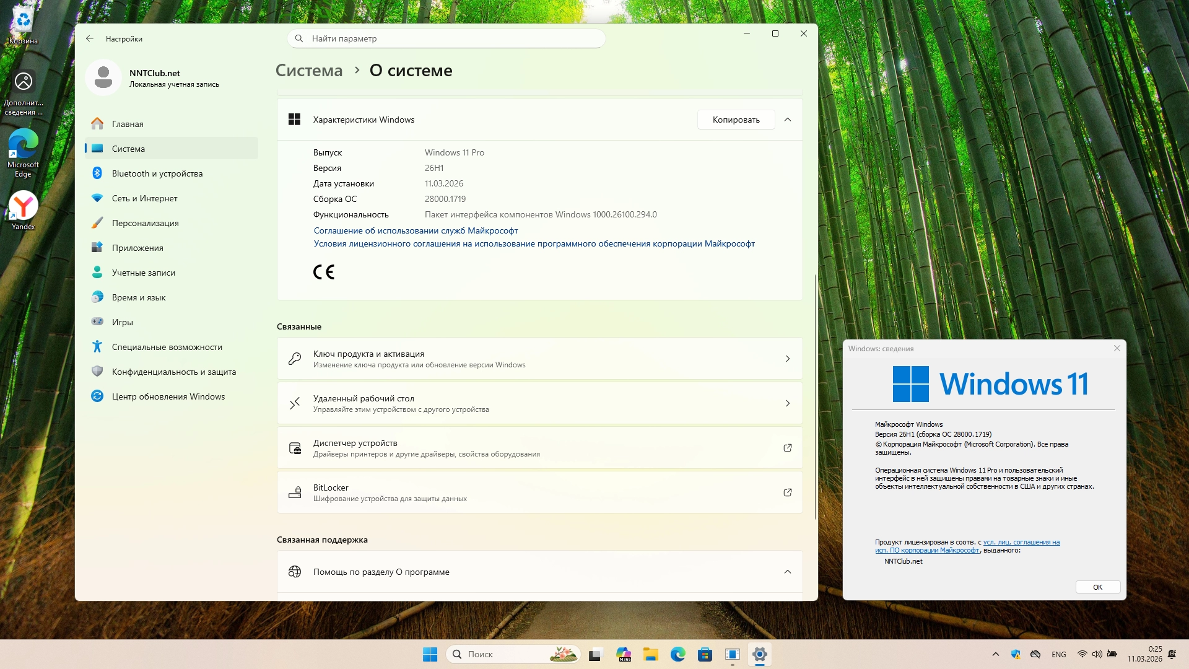Open Соглашение об использовании служб Майкрософт link

coord(416,230)
